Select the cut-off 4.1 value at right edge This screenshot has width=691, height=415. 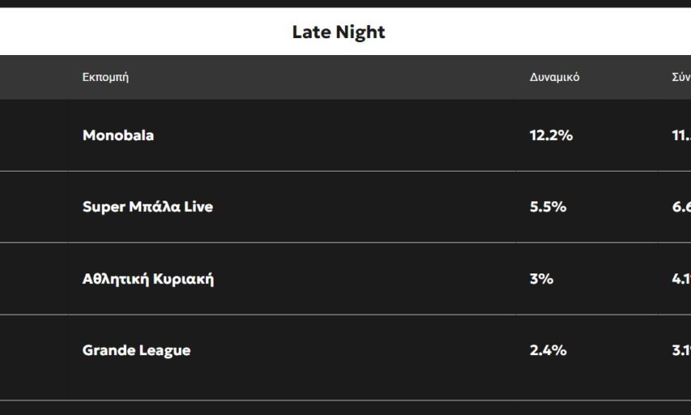[x=680, y=279]
